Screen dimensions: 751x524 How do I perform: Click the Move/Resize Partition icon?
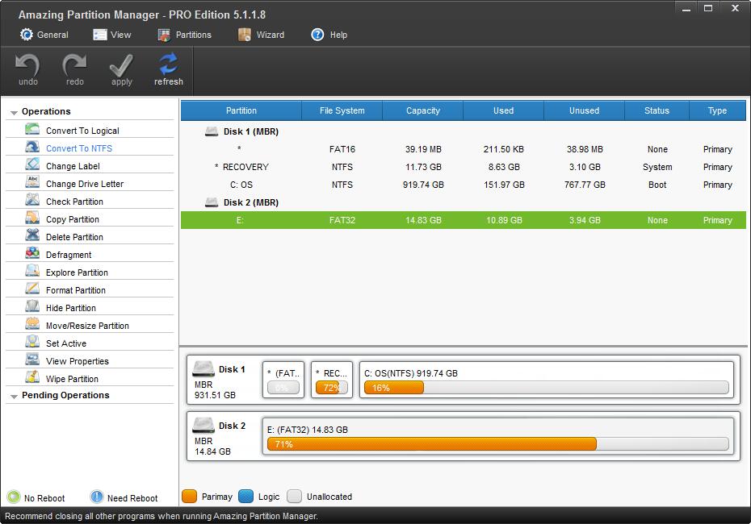click(x=32, y=324)
